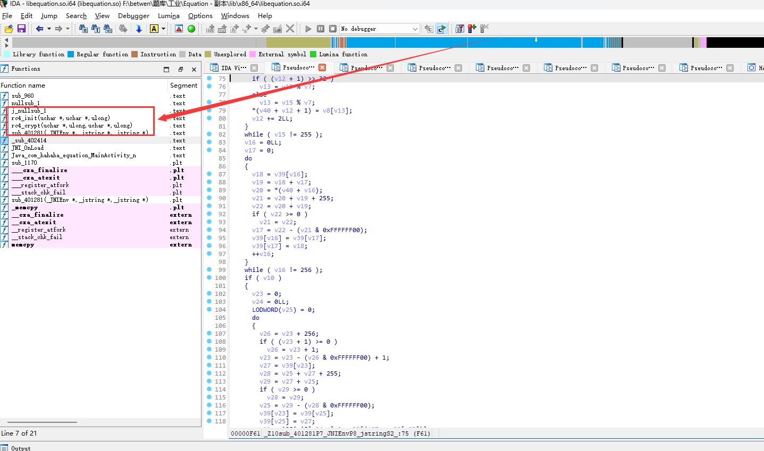Click the add-breakpoint green plus icon

[x=472, y=28]
